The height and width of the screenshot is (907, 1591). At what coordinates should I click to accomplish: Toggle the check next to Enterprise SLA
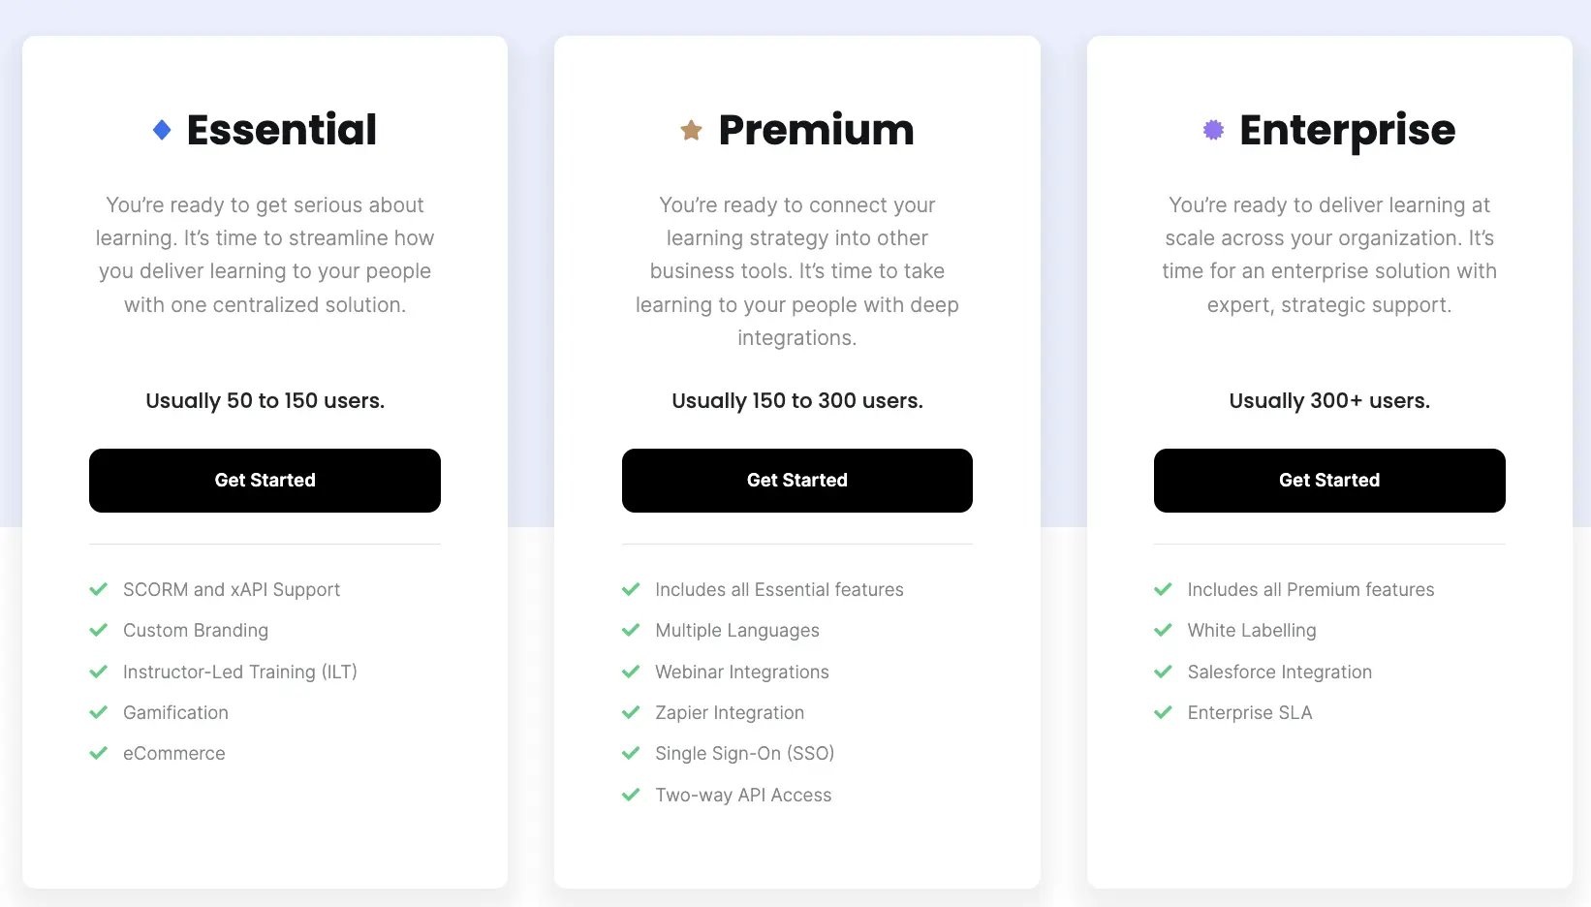coord(1163,712)
